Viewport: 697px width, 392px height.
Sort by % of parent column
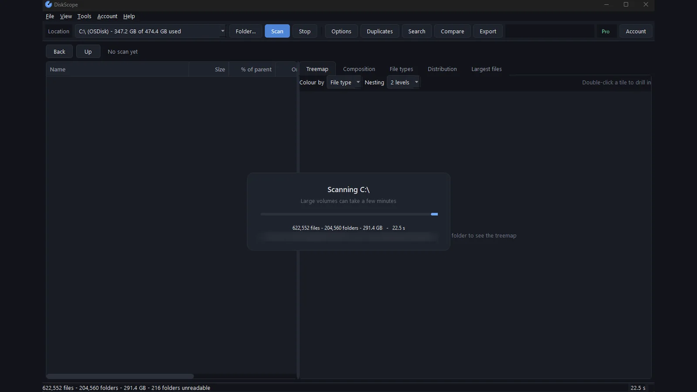(252, 69)
